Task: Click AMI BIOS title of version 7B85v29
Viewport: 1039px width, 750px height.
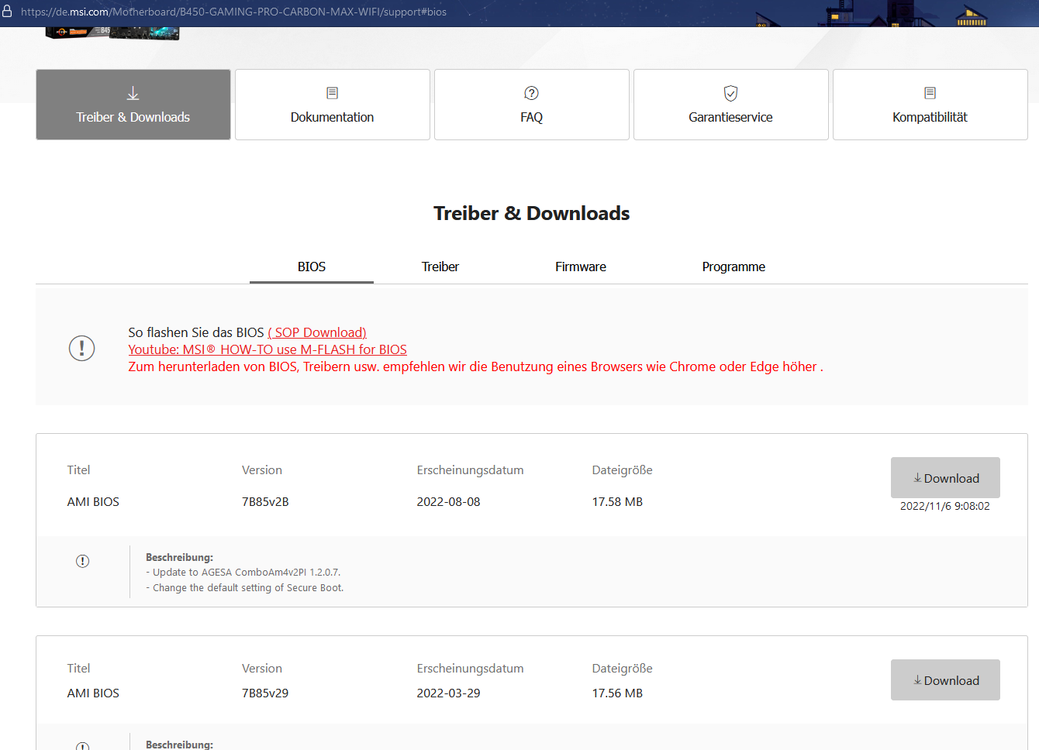Action: pyautogui.click(x=93, y=693)
